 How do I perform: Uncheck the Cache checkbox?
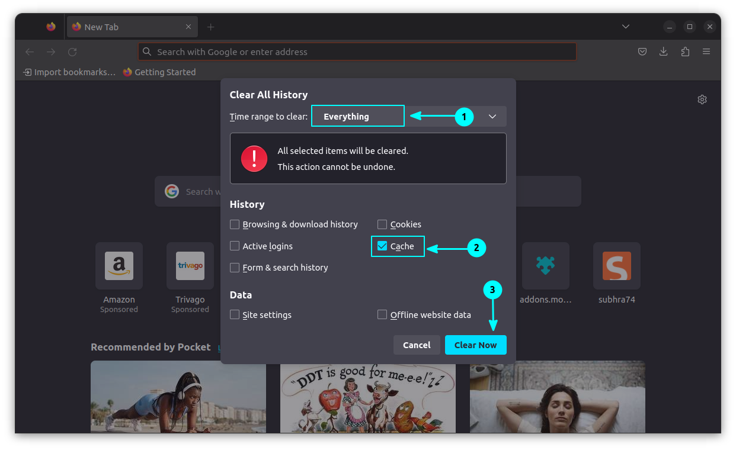(382, 246)
